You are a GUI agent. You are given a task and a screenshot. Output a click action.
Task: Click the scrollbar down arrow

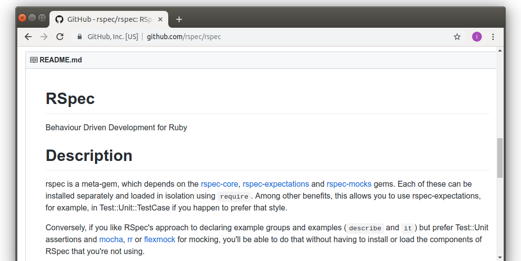[x=500, y=258]
